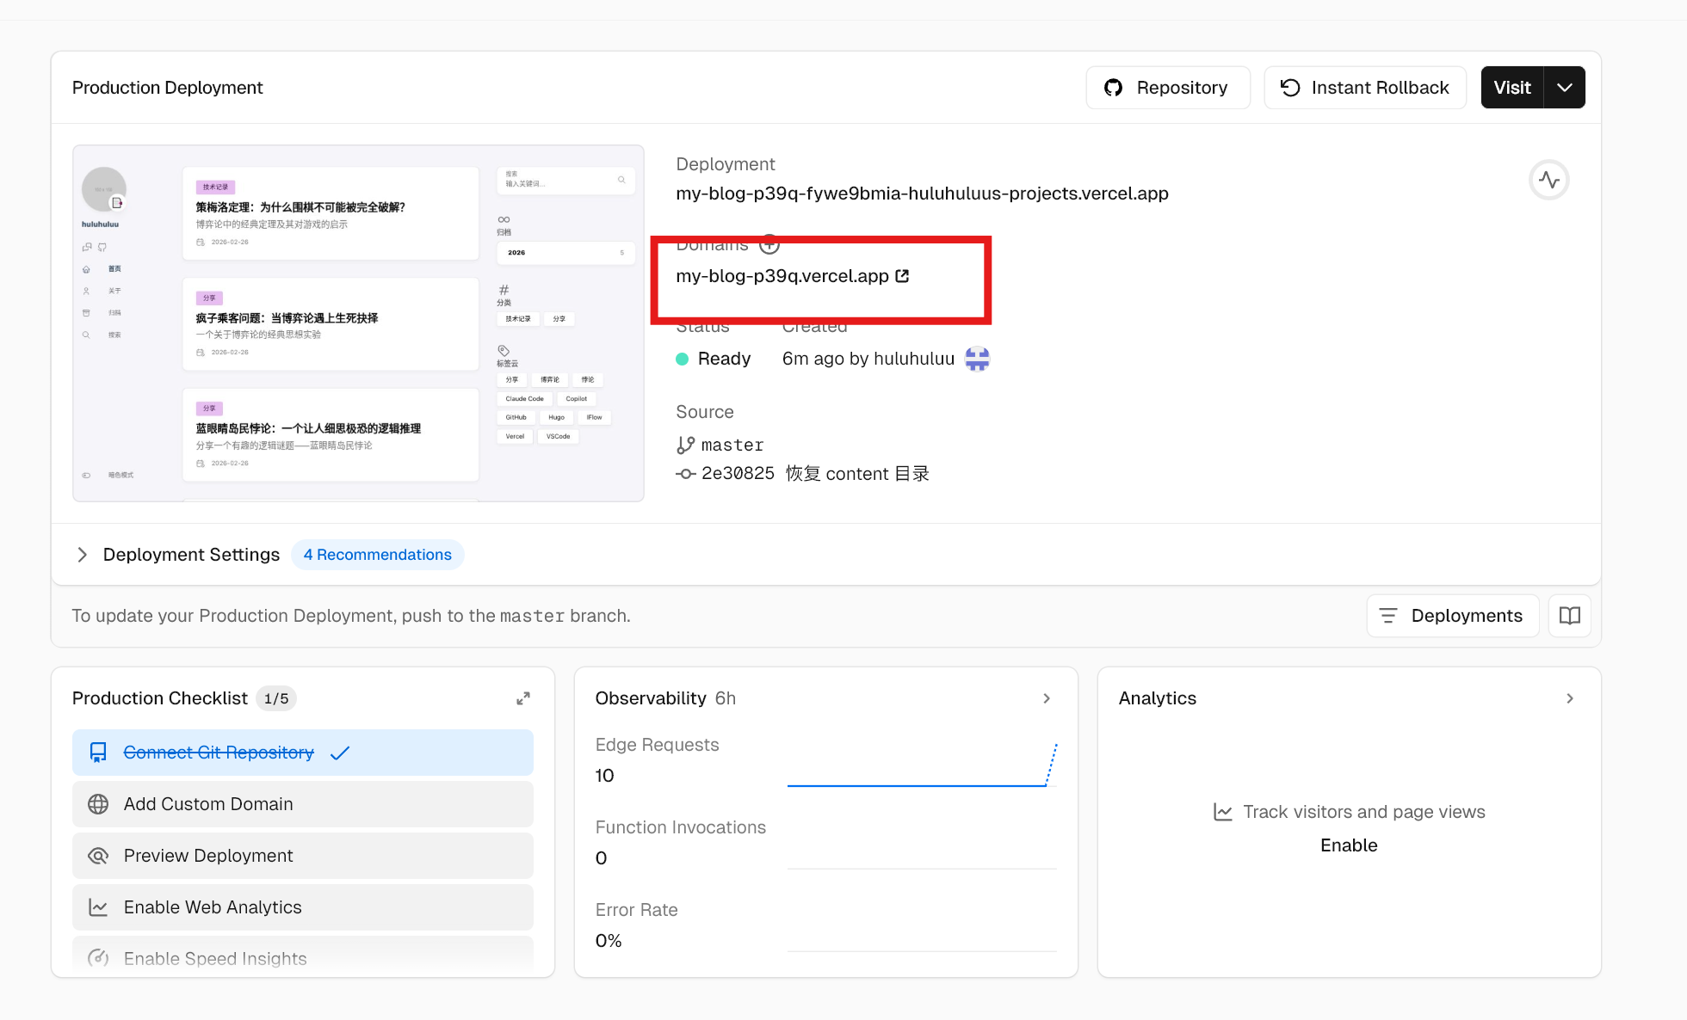Click the master branch icon under Source

685,445
